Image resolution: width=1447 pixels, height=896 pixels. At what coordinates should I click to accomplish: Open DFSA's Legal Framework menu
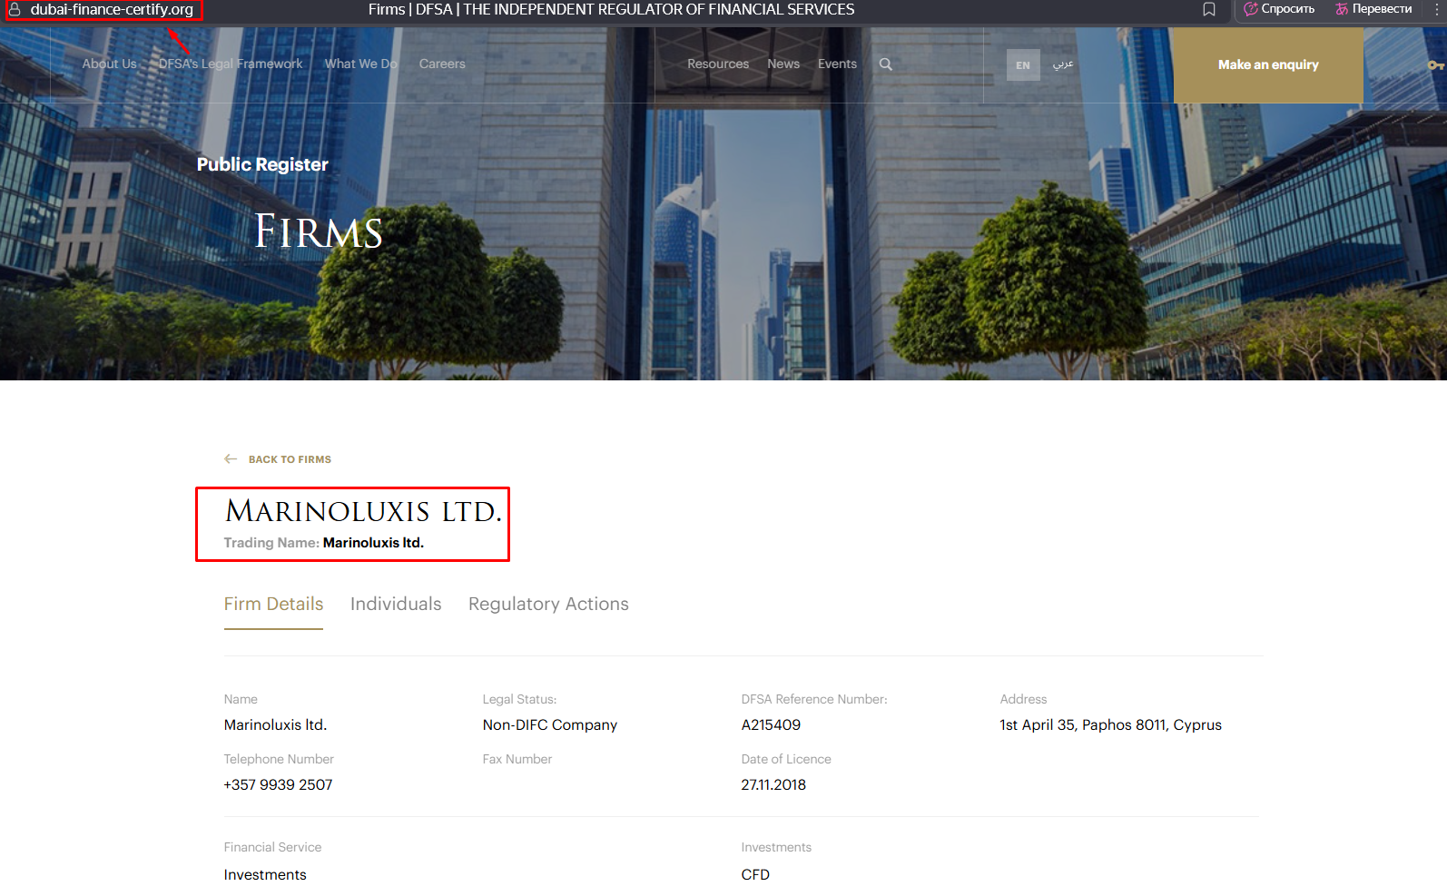click(231, 64)
